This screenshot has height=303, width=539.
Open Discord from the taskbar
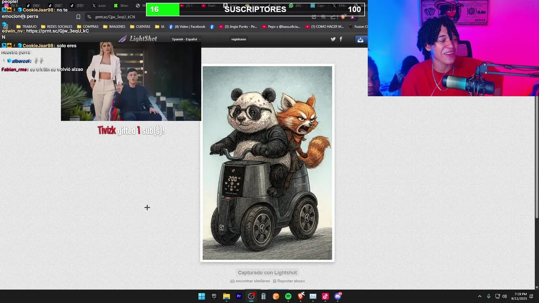click(338, 296)
